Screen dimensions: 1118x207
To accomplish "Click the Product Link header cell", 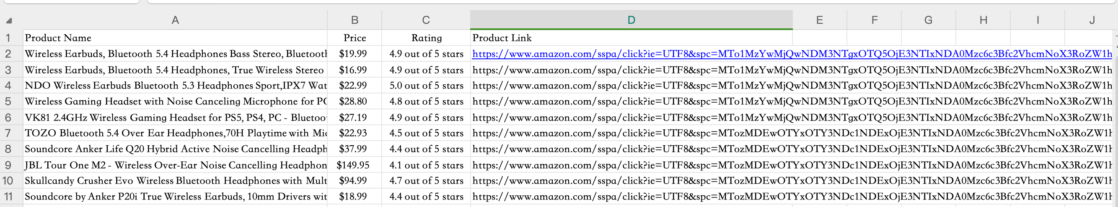I will click(631, 38).
